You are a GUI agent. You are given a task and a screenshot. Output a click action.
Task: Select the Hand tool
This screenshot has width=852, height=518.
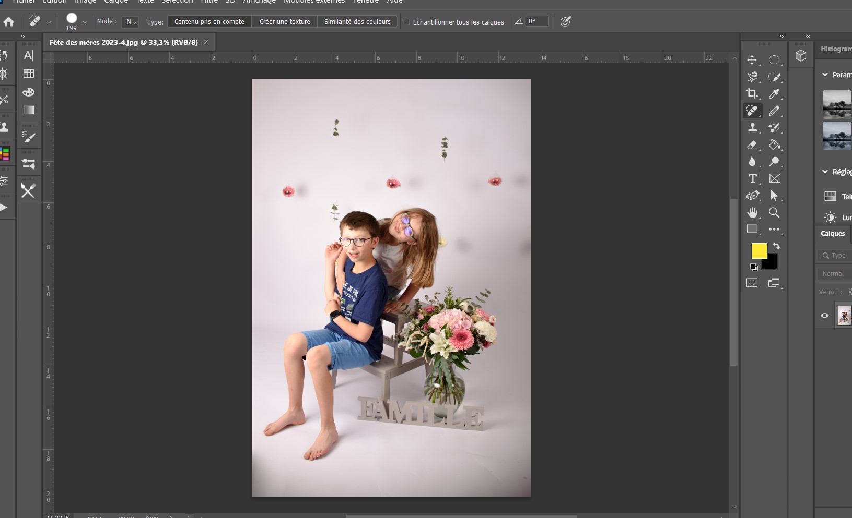[x=752, y=213]
